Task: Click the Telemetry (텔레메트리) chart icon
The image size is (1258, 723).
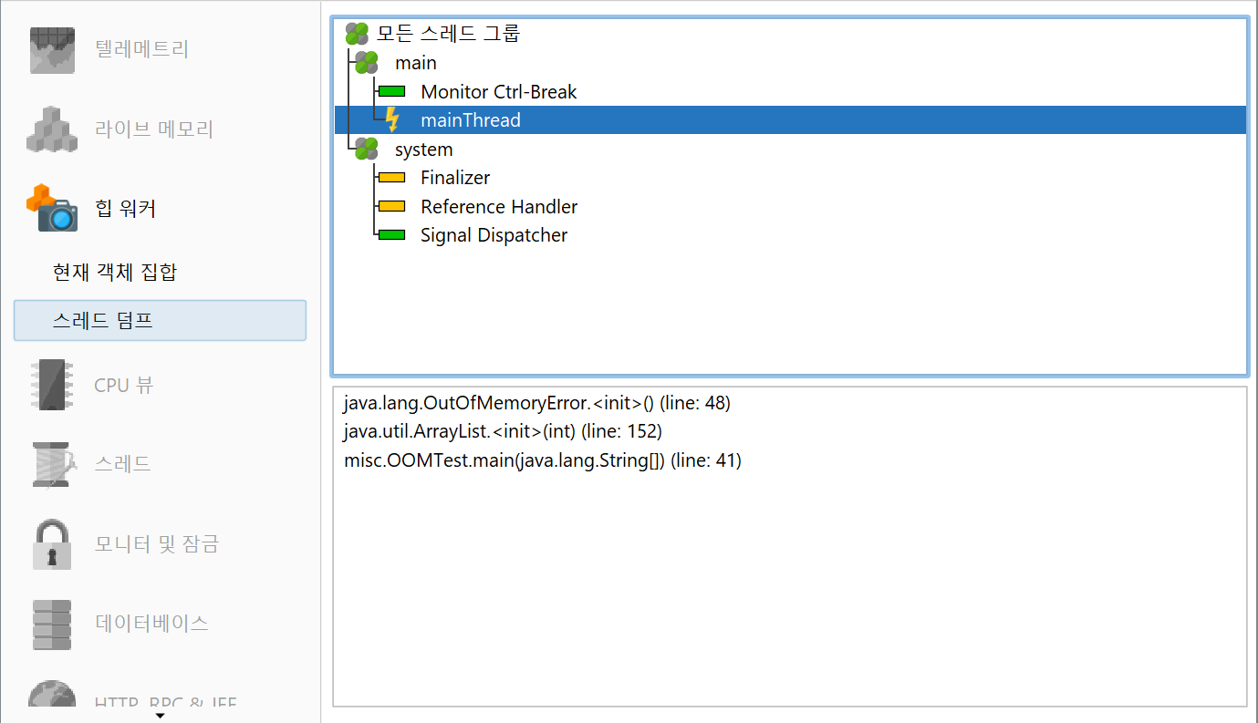Action: (52, 49)
